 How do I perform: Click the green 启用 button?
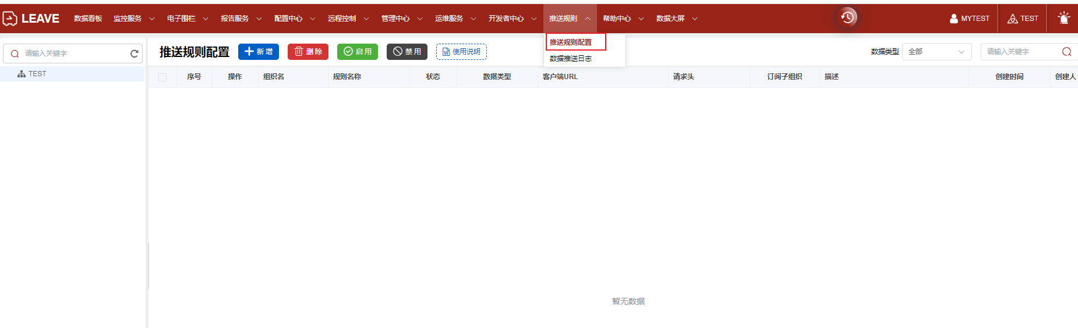358,52
